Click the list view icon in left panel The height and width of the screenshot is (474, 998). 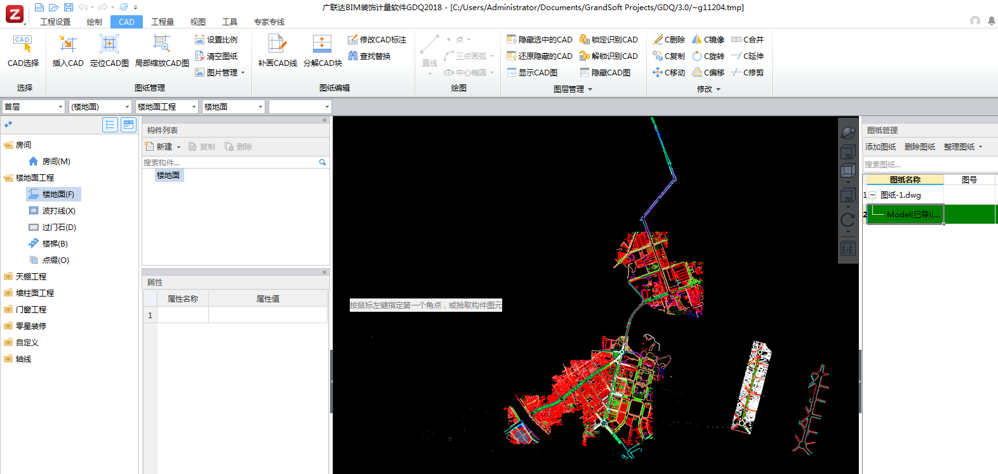pyautogui.click(x=110, y=124)
